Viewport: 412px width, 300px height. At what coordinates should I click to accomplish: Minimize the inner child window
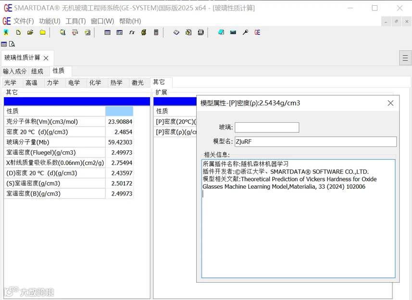pyautogui.click(x=386, y=21)
